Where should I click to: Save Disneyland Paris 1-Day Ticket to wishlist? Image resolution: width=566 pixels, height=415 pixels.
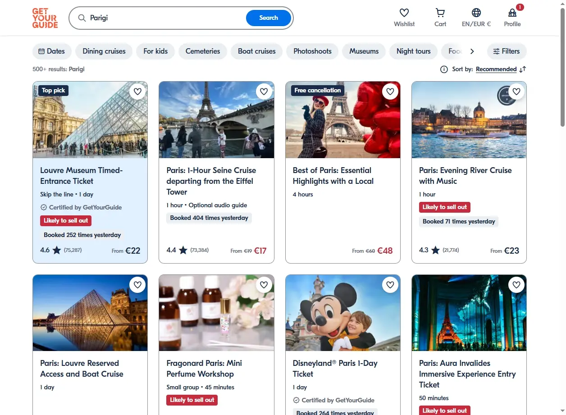(x=390, y=285)
